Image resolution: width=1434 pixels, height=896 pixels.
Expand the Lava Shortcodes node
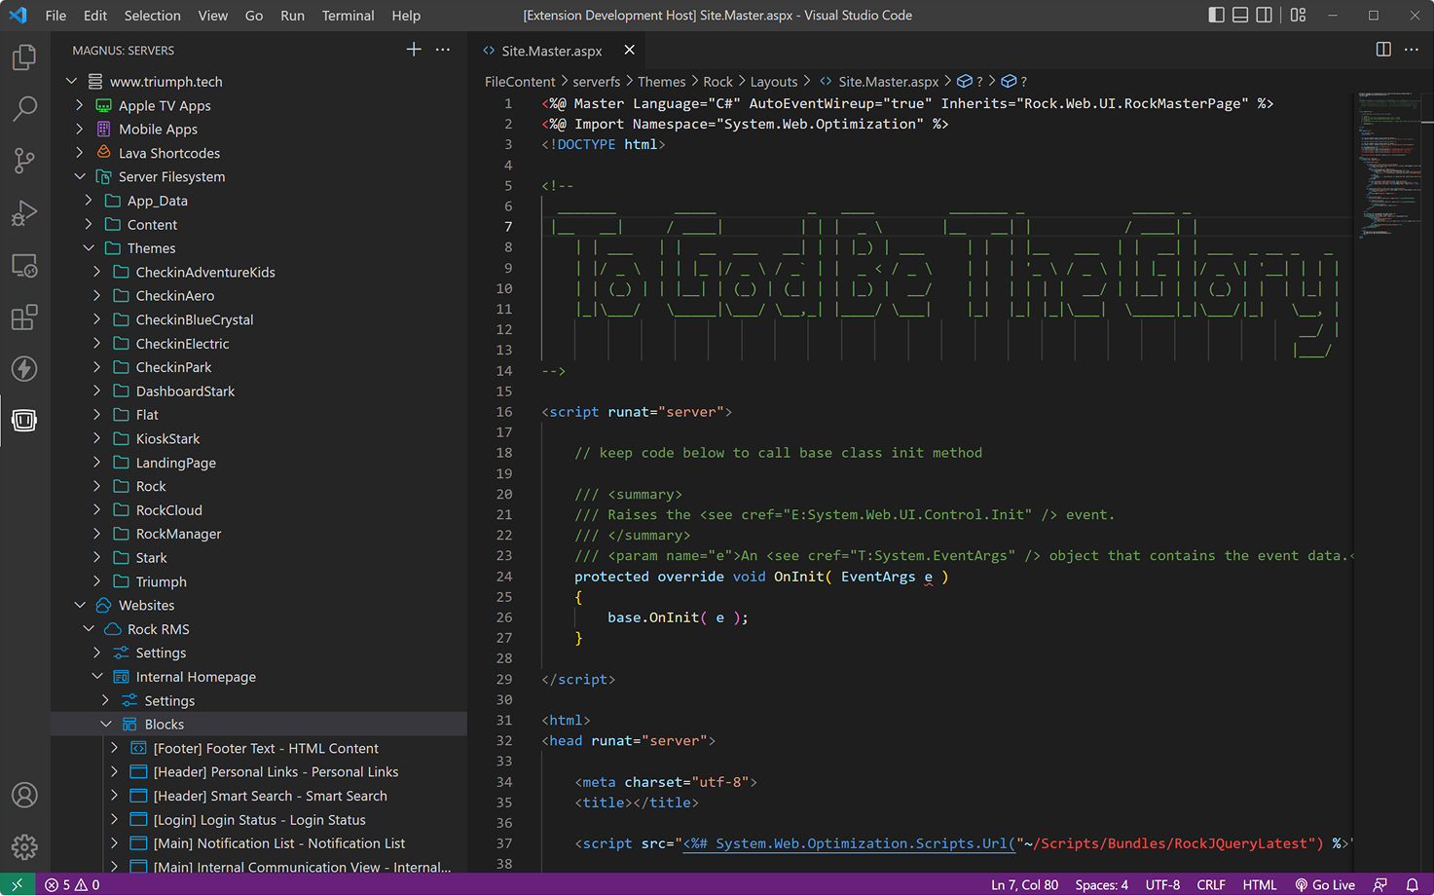80,153
